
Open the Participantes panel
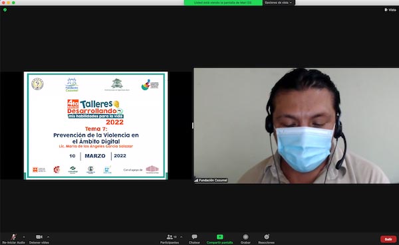pos(170,239)
